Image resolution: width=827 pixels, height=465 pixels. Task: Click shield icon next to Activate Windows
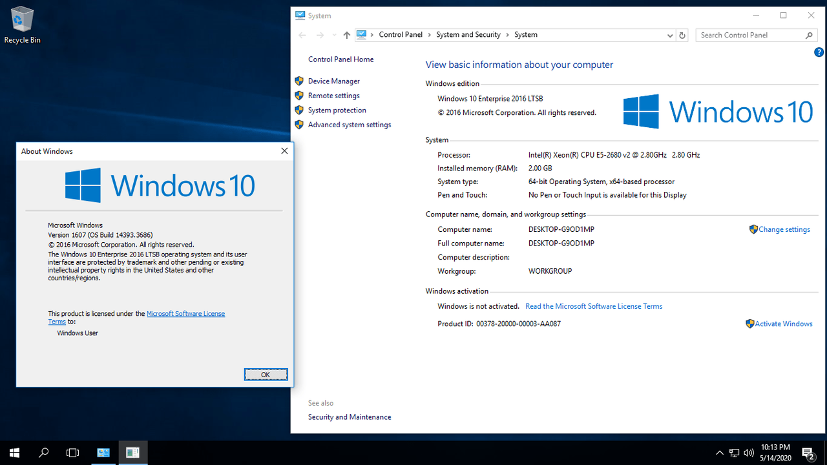(749, 324)
